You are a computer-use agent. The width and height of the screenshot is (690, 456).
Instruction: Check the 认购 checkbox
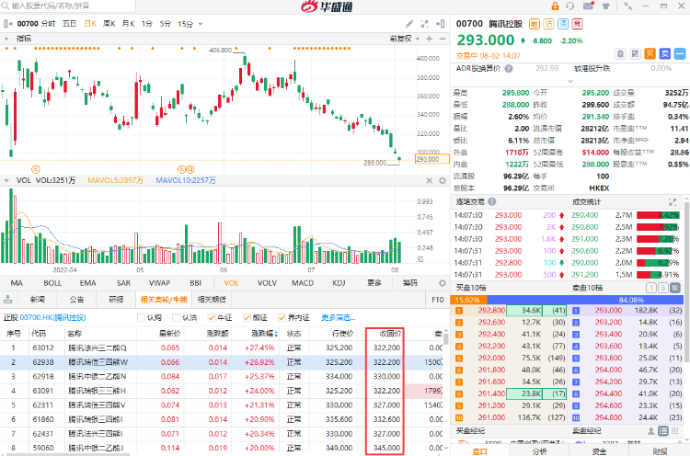(x=142, y=317)
